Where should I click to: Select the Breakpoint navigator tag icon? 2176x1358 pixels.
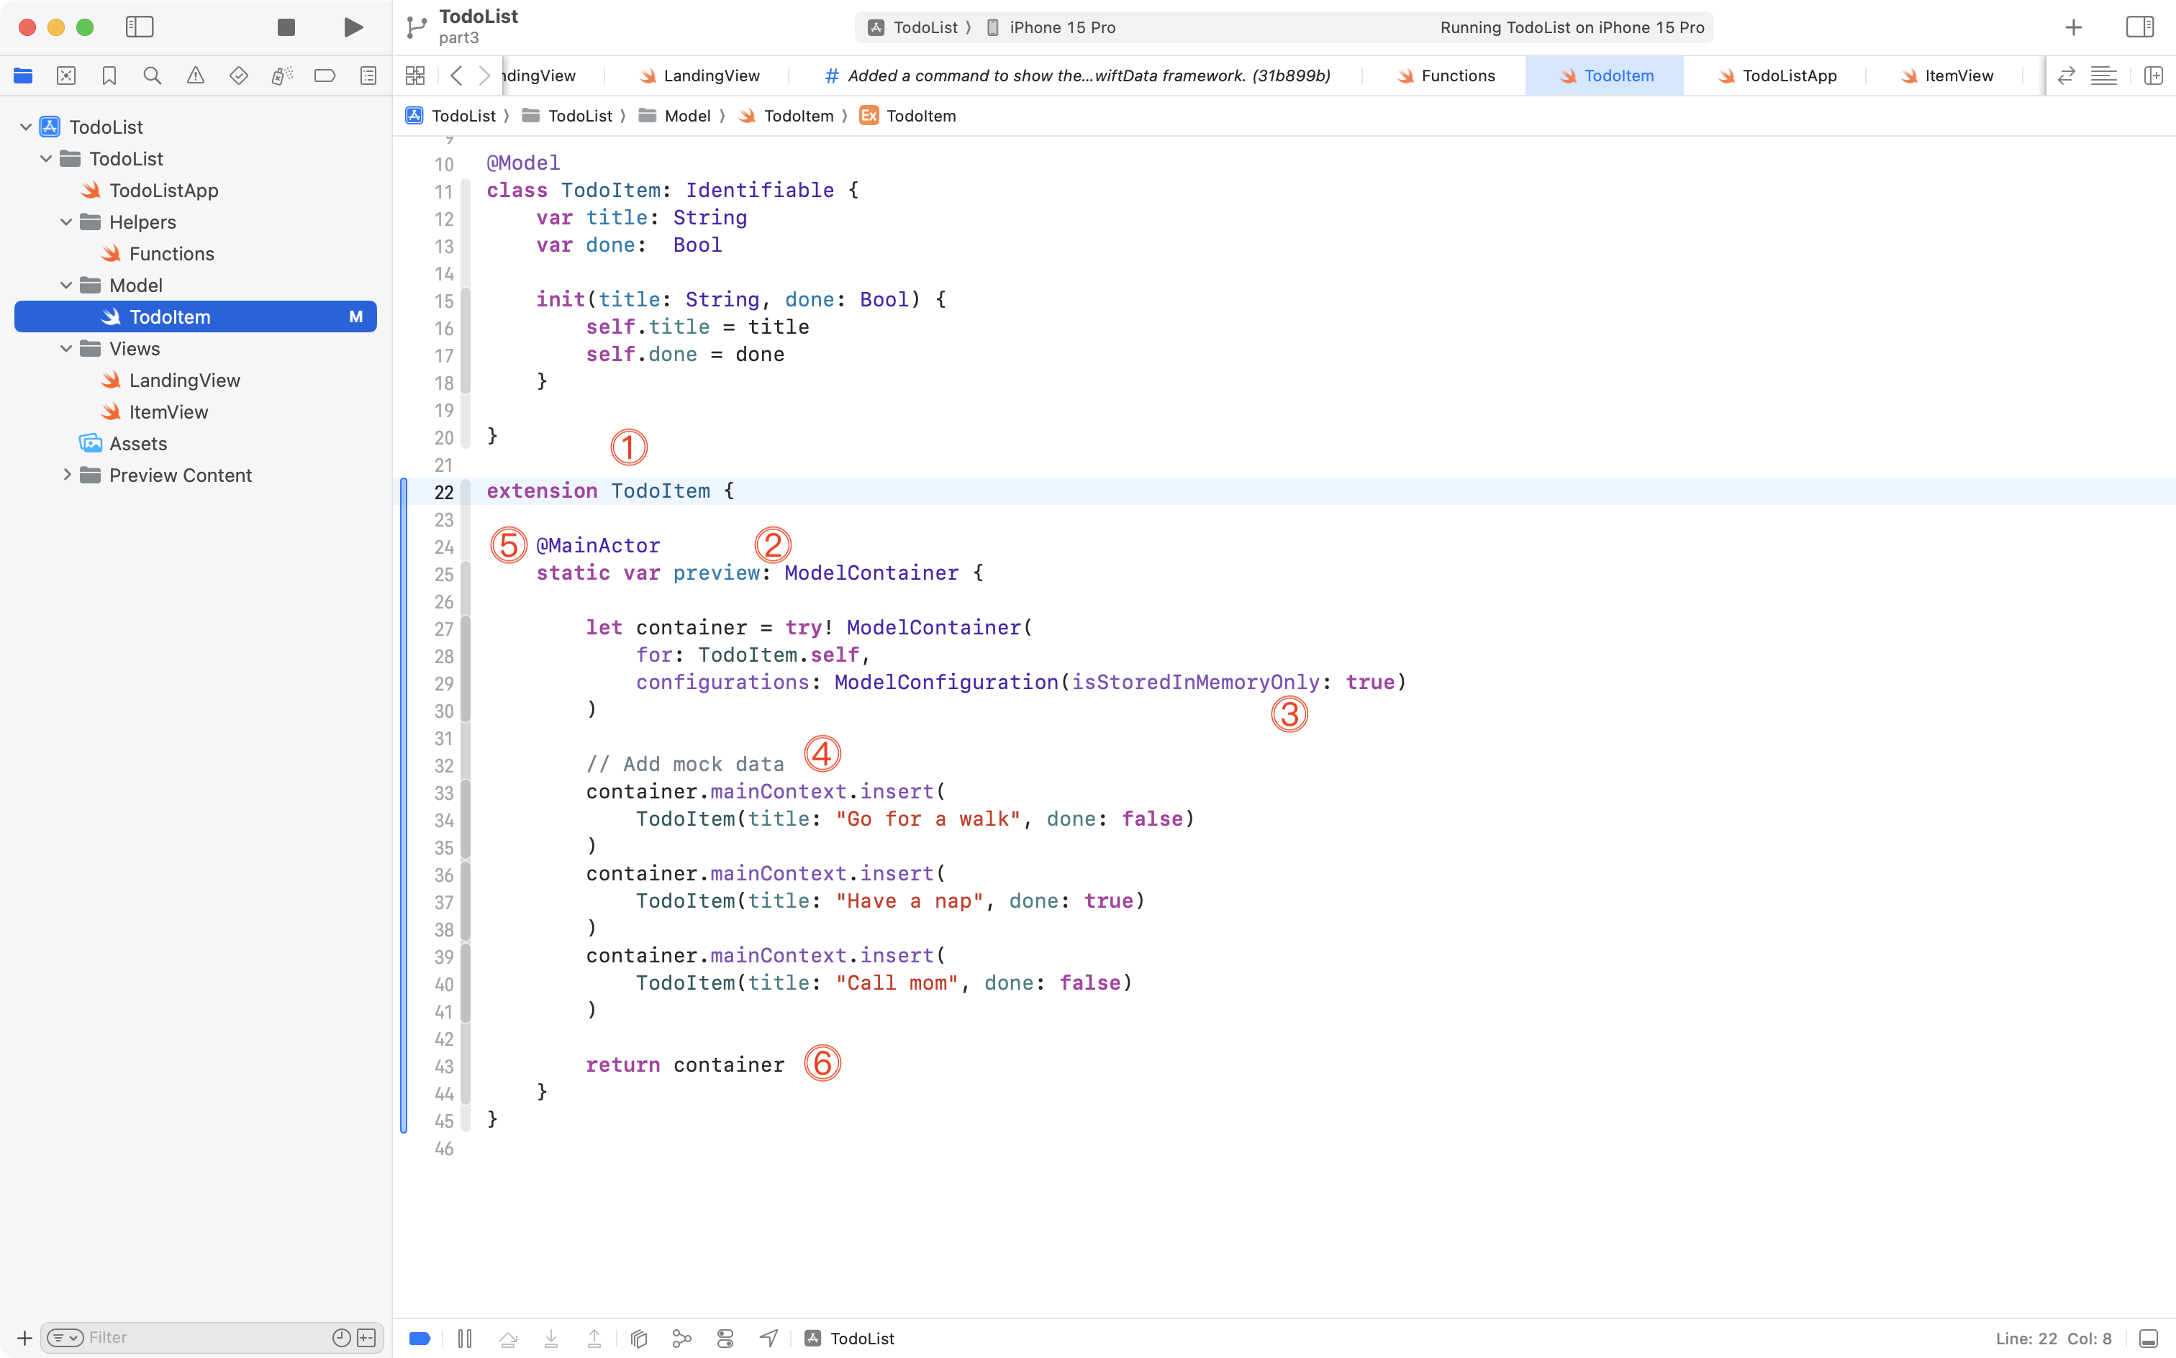325,76
